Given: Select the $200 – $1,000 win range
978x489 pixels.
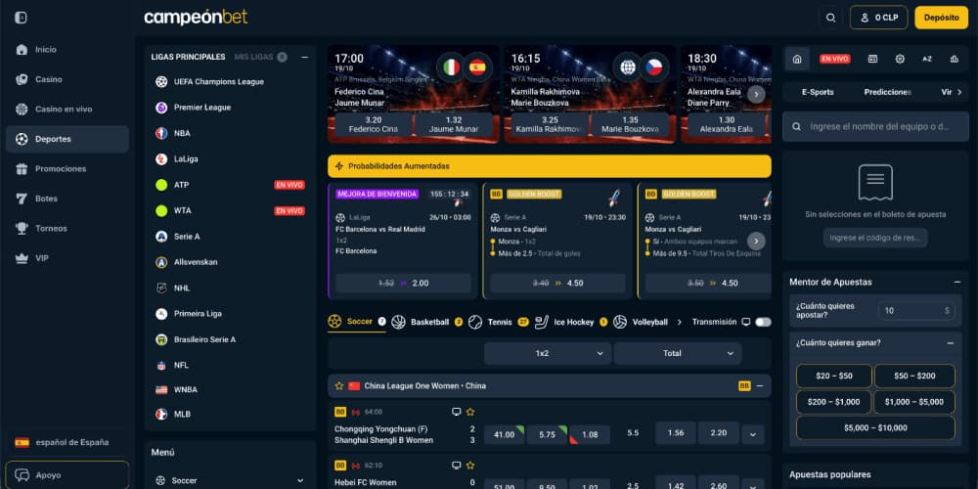Looking at the screenshot, I should [833, 402].
